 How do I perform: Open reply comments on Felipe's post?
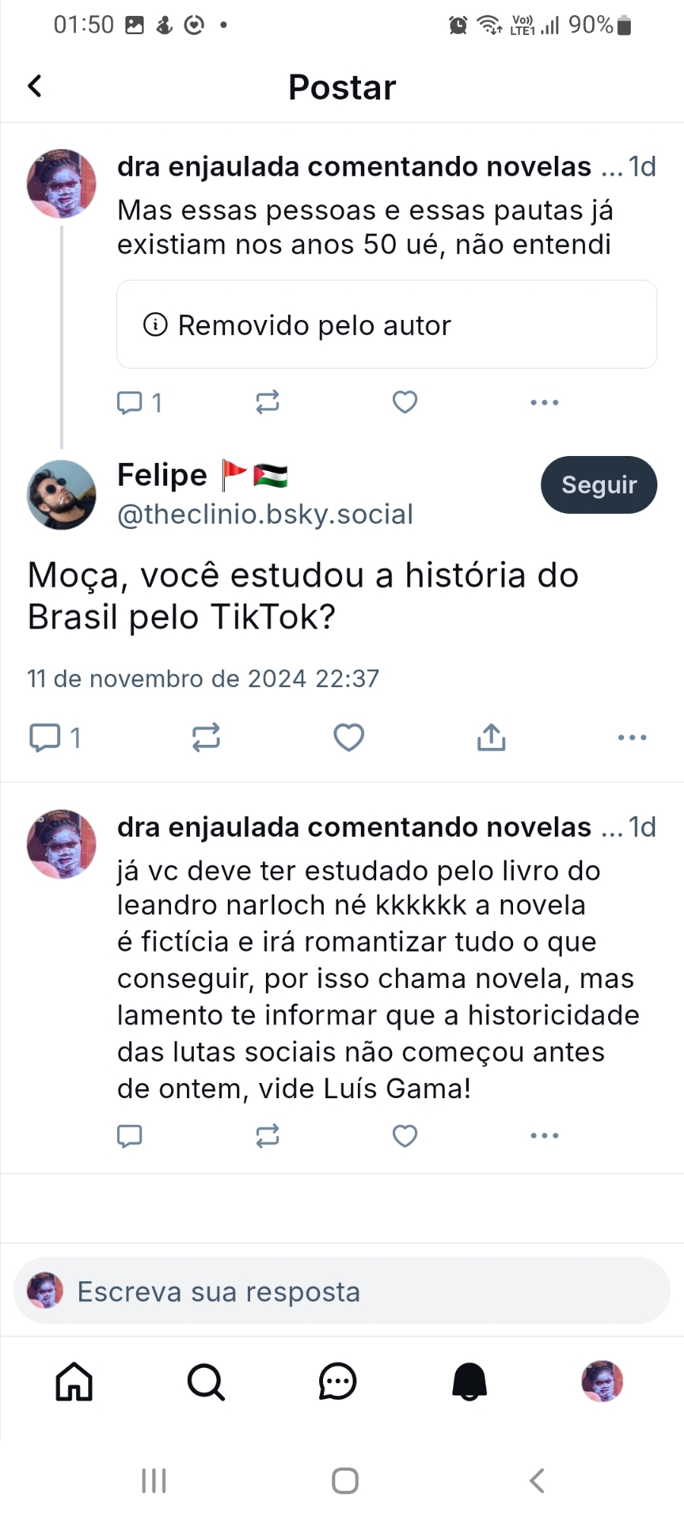click(x=46, y=737)
